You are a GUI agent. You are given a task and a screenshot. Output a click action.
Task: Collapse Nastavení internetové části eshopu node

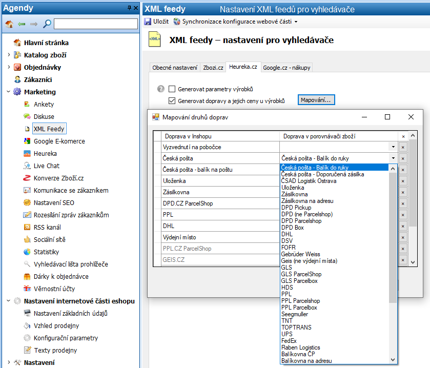pyautogui.click(x=9, y=301)
